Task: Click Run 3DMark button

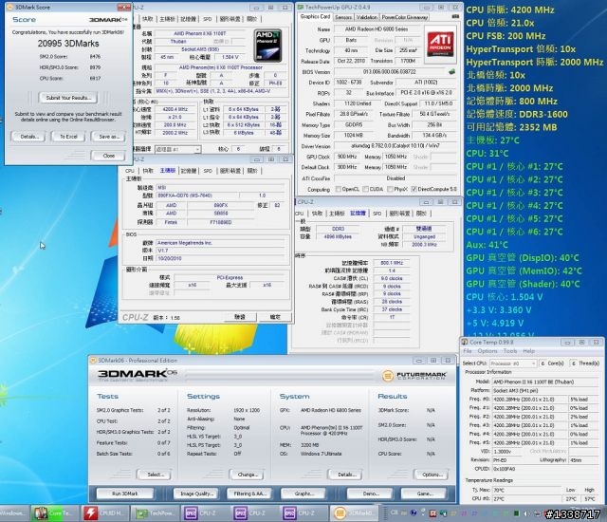Action: click(124, 494)
